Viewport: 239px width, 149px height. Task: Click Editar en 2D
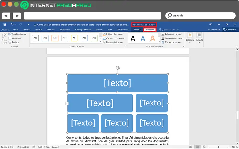(x=4, y=39)
